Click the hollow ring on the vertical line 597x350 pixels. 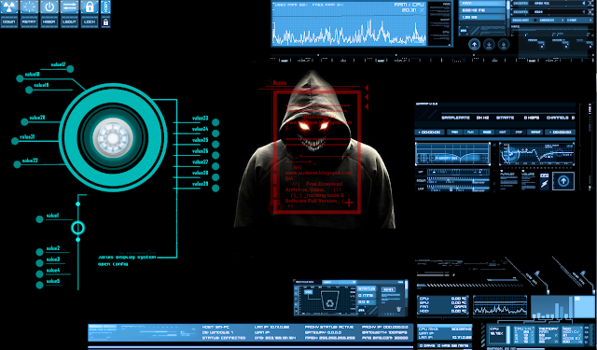tap(77, 228)
